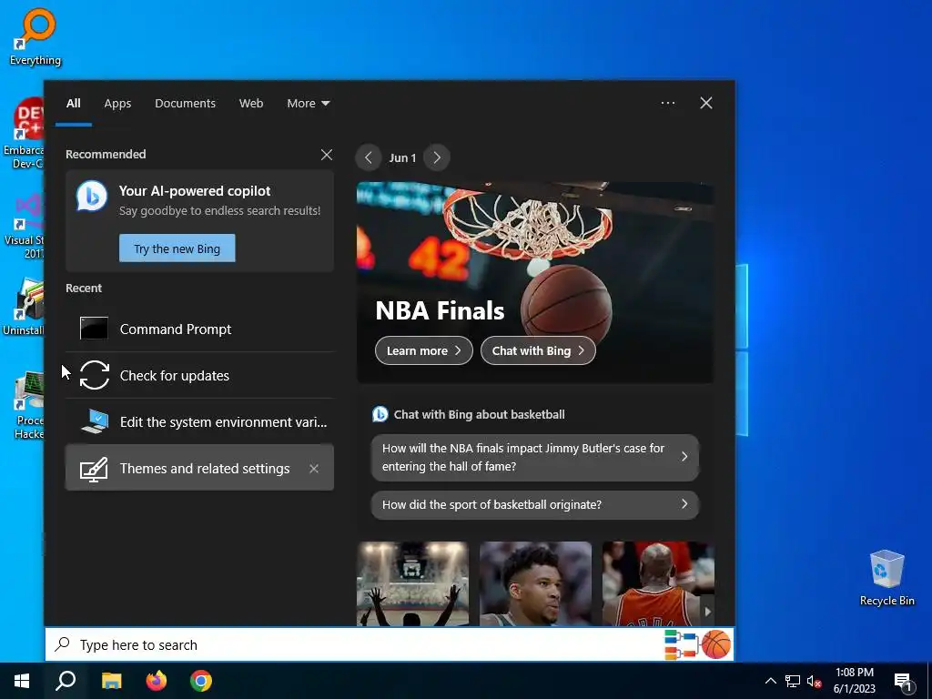Click Your AI-powered copilot title
Image resolution: width=932 pixels, height=699 pixels.
[195, 191]
